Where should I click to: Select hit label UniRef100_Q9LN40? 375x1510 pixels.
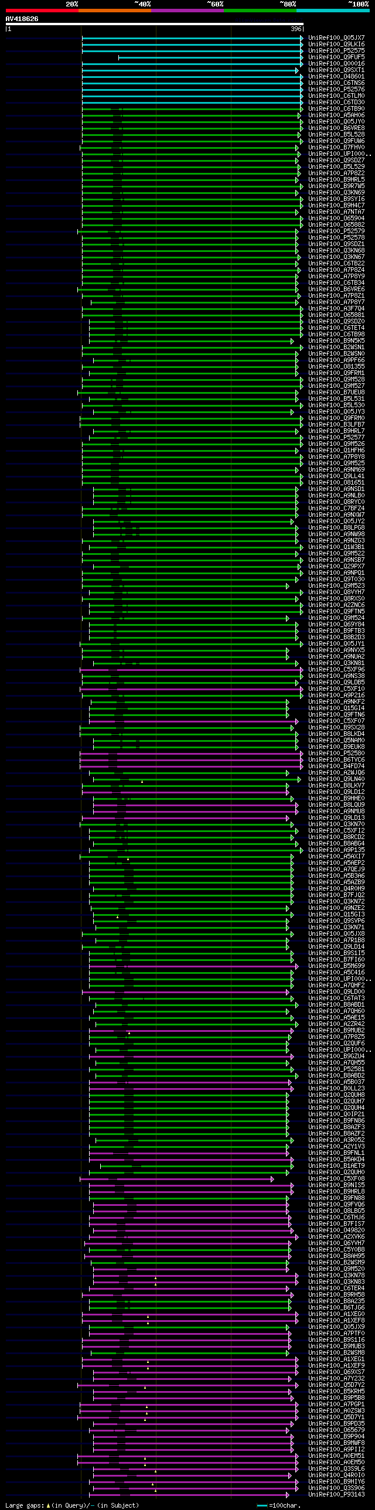[336, 780]
